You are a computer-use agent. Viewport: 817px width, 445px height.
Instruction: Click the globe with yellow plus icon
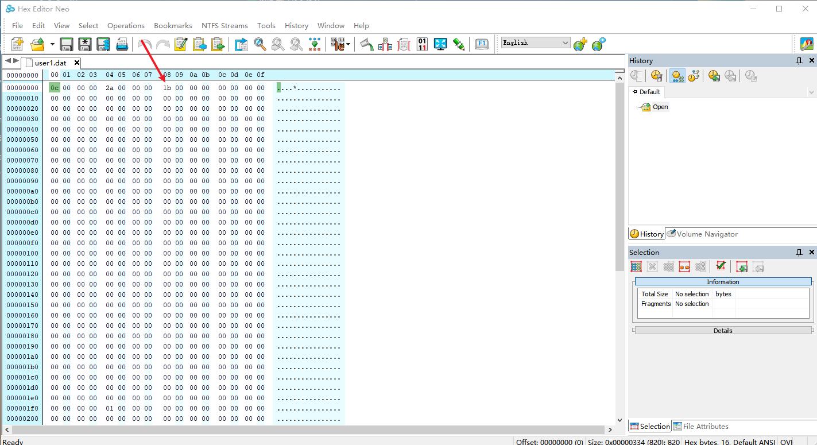pos(580,44)
